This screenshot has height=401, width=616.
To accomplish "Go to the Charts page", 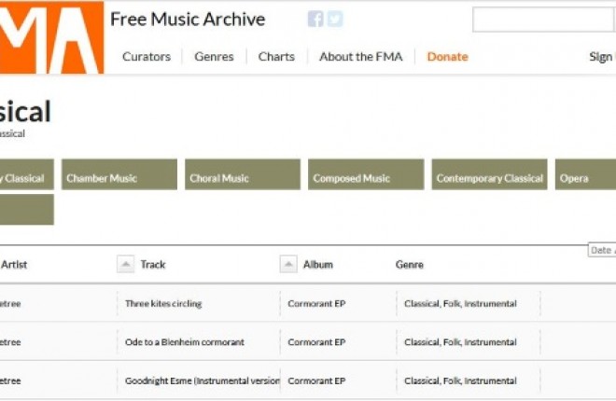I will tap(276, 57).
